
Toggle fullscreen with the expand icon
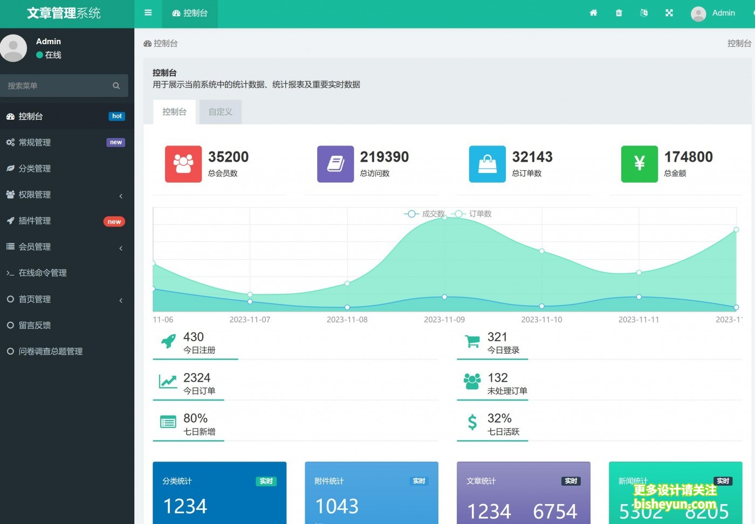click(x=669, y=13)
